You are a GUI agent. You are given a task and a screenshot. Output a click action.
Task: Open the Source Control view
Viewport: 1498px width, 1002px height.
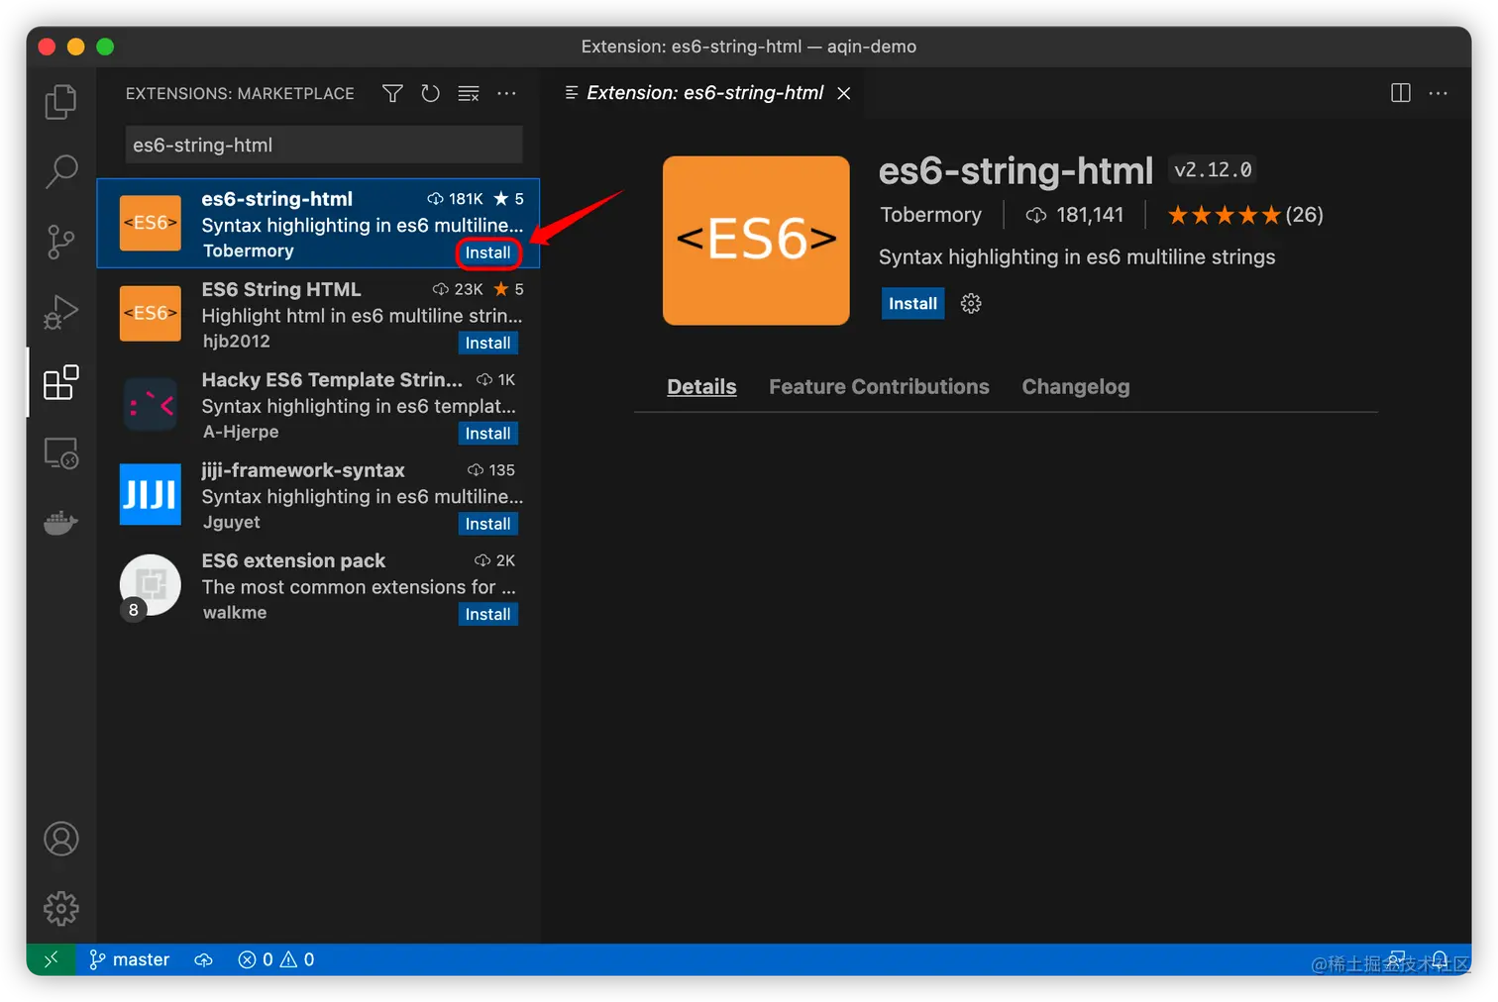pyautogui.click(x=60, y=242)
